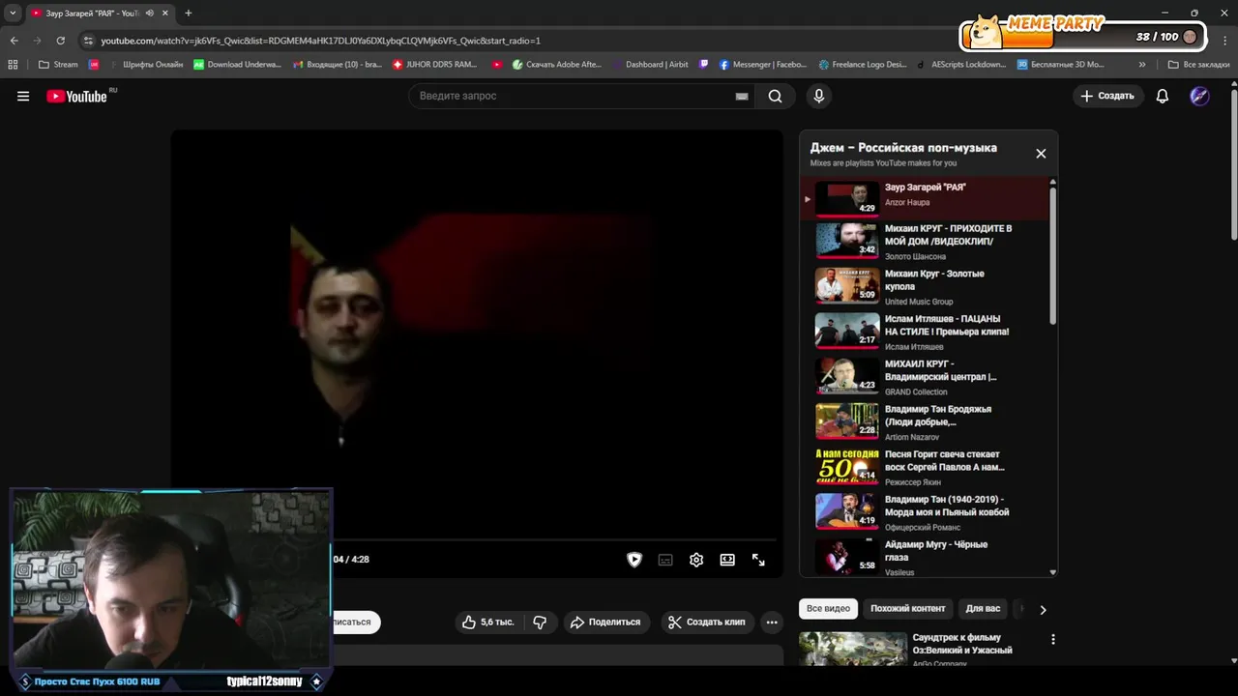The image size is (1238, 696).
Task: Click the search magnifier button
Action: click(775, 96)
